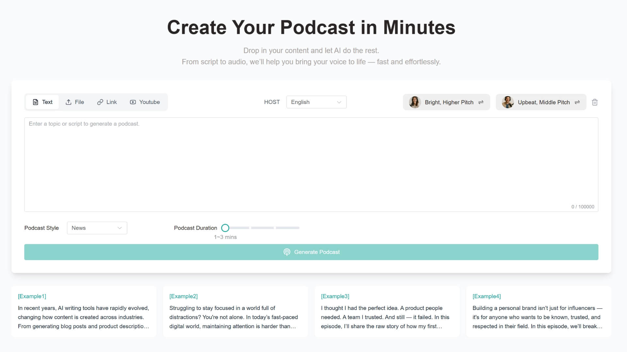
Task: Click the male host avatar with headphones
Action: [x=507, y=102]
